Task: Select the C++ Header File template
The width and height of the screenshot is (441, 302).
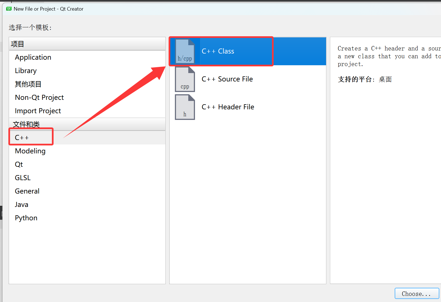Action: (x=248, y=107)
